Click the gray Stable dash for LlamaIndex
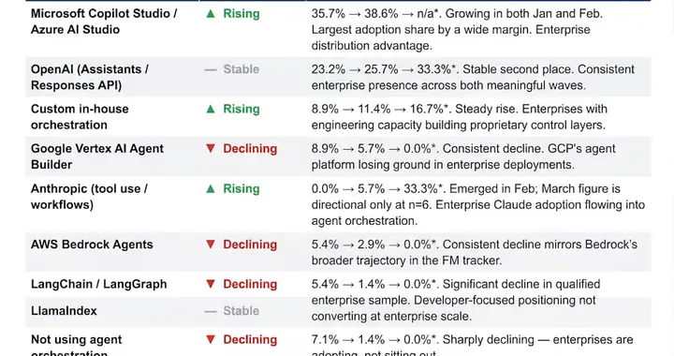The image size is (674, 356). [x=211, y=311]
